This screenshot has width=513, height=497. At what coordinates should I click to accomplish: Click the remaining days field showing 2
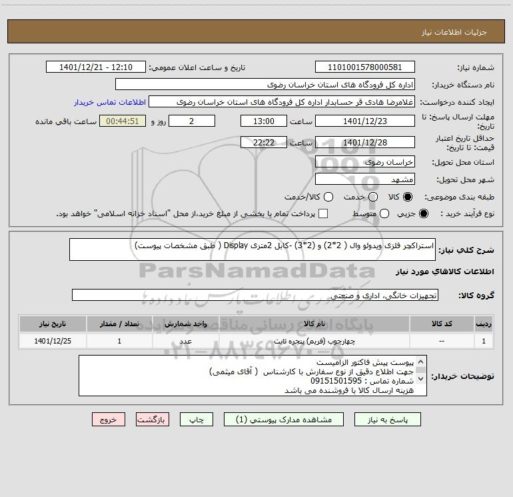[192, 121]
